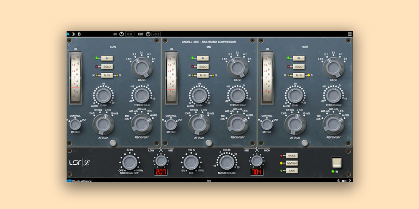Solo the MID band
The image size is (419, 209).
click(203, 66)
